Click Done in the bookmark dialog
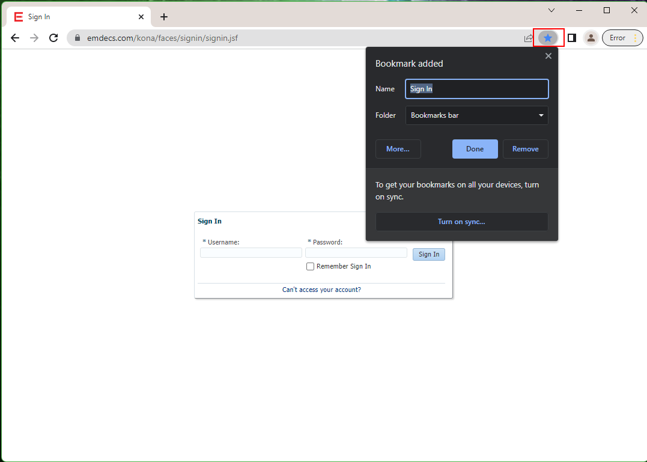The image size is (647, 462). (475, 149)
